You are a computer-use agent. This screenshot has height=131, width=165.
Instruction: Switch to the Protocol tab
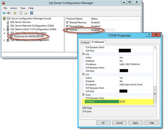(x=85, y=42)
